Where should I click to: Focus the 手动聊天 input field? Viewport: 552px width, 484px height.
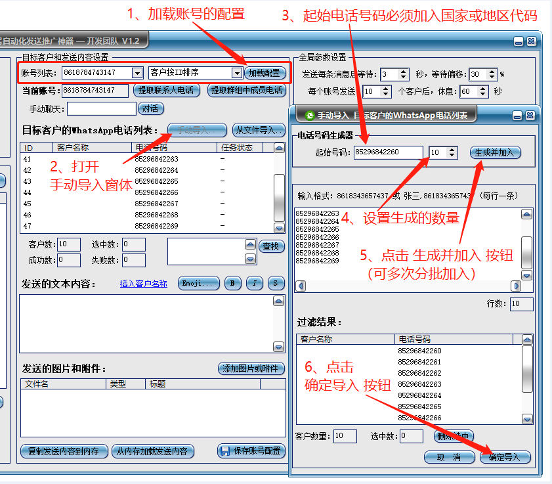click(101, 108)
